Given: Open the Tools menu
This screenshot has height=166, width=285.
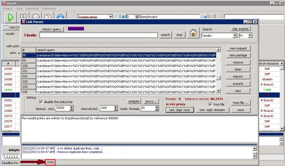Looking at the screenshot, I should [19, 9].
